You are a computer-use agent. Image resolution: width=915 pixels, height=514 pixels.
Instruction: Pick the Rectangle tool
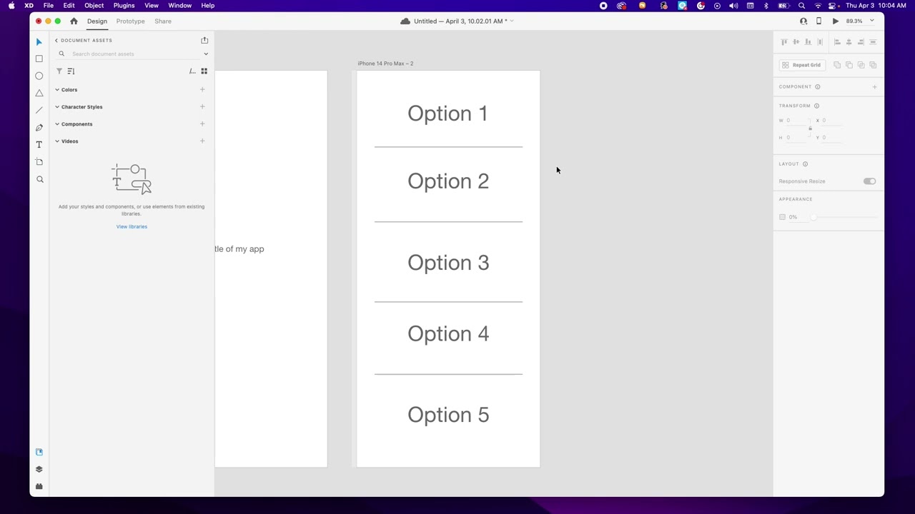39,59
